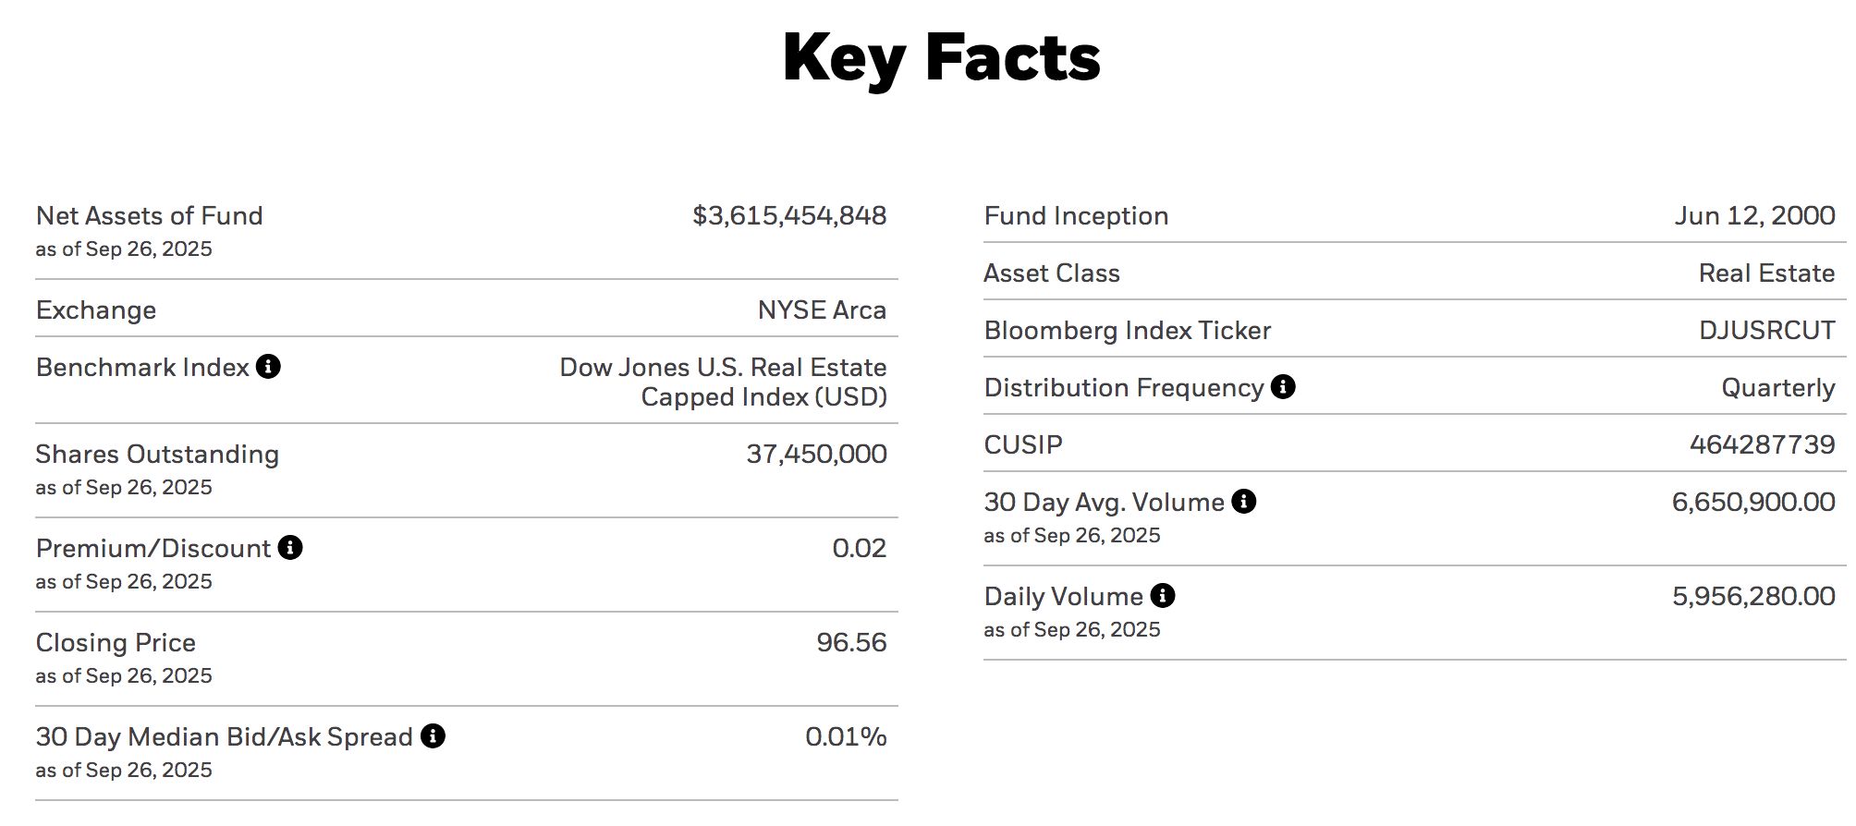Select the shares outstanding figure 37,450,000
This screenshot has width=1856, height=826.
(816, 455)
